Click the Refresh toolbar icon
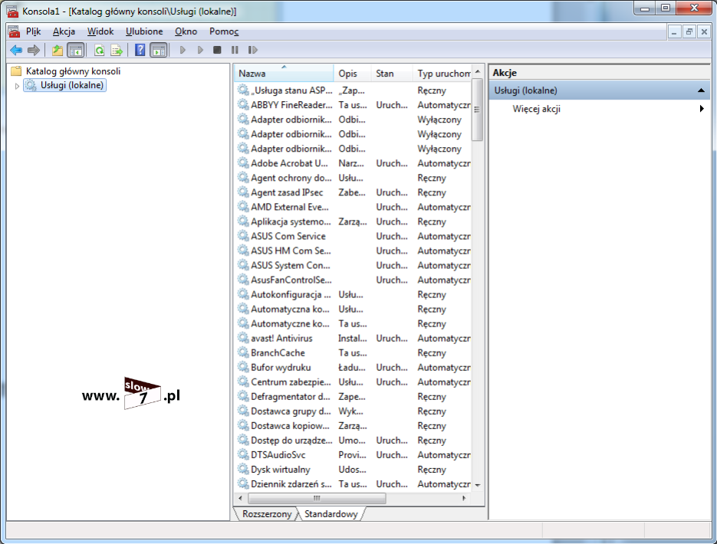 point(99,50)
